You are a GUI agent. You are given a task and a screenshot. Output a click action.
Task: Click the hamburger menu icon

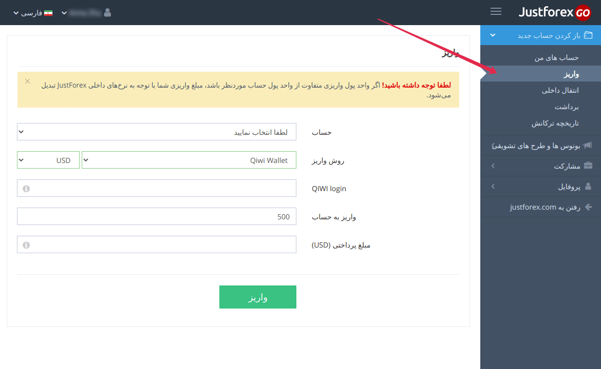tap(496, 11)
